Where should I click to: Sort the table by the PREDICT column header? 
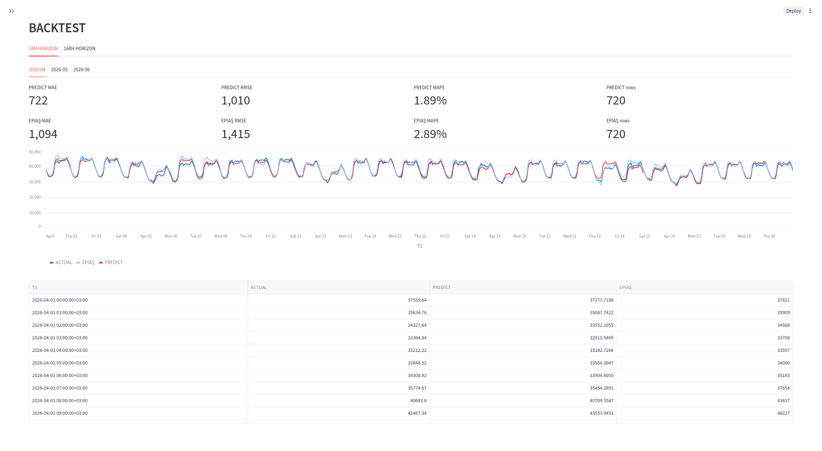[523, 287]
